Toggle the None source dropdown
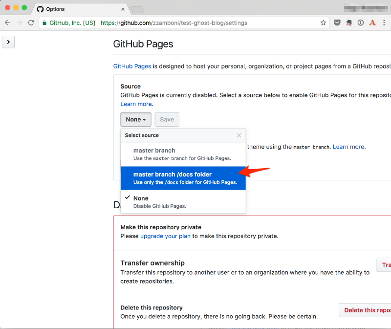Viewport: 391px width, 329px height. (135, 119)
